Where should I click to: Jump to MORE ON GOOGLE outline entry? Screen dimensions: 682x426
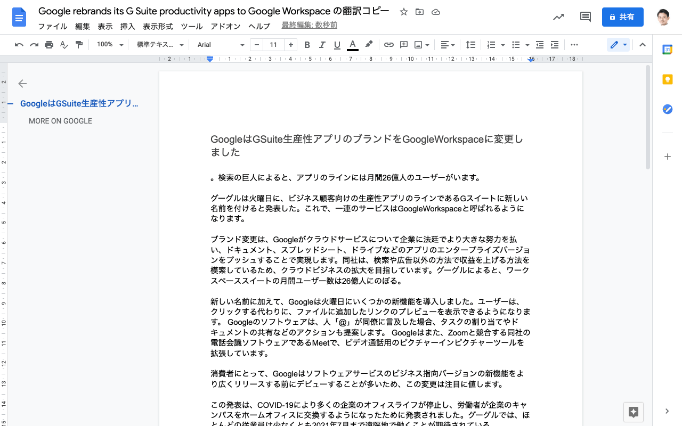pyautogui.click(x=60, y=121)
